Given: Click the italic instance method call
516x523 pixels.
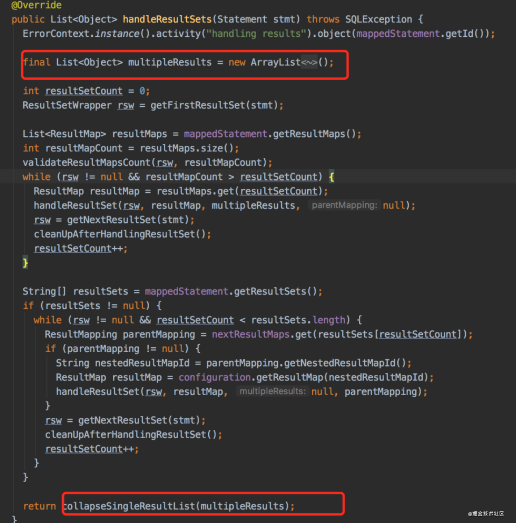Looking at the screenshot, I should pyautogui.click(x=117, y=34).
